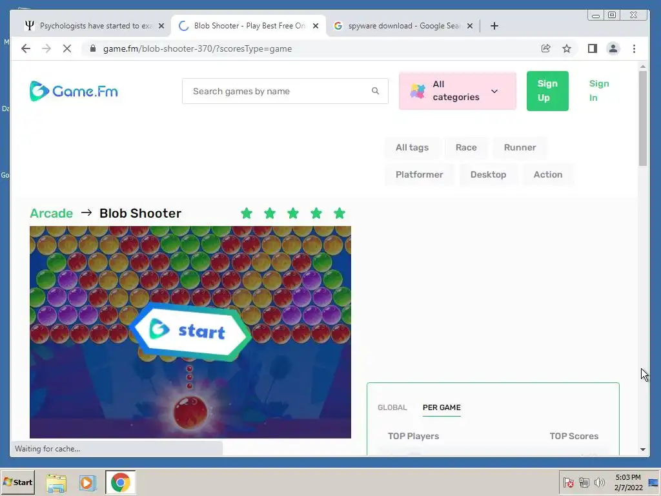Expand the All categories dropdown
Viewport: 661px width, 496px height.
pyautogui.click(x=458, y=90)
